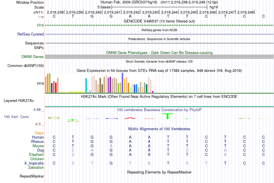Click the dark green GTEx expression bar

coord(147,88)
